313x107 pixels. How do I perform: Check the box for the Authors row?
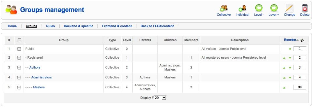[19, 67]
